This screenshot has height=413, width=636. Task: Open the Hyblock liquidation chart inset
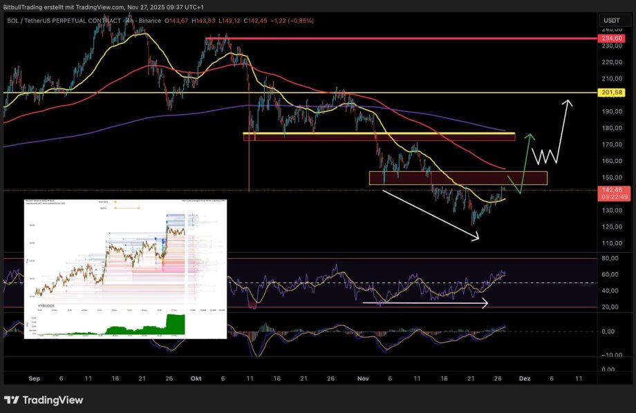click(x=124, y=269)
